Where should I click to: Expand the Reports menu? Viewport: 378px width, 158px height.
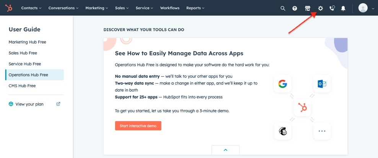click(x=195, y=8)
